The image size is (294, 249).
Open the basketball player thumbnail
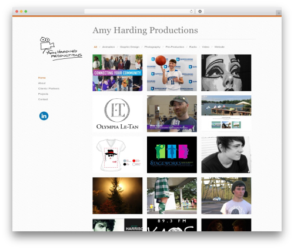pos(172,72)
